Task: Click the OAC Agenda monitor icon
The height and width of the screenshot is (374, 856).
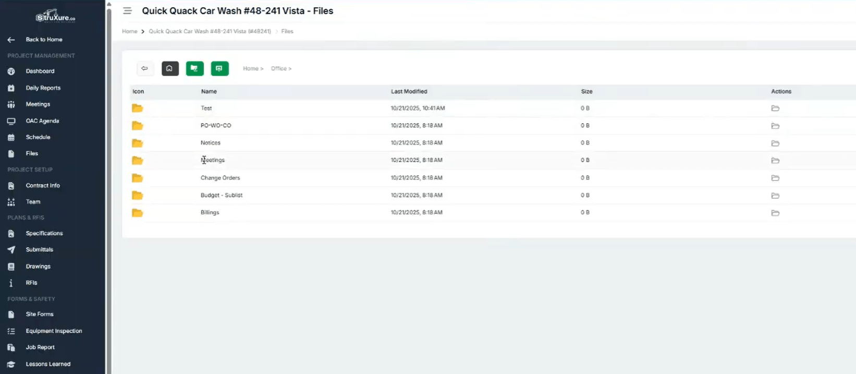Action: tap(11, 121)
